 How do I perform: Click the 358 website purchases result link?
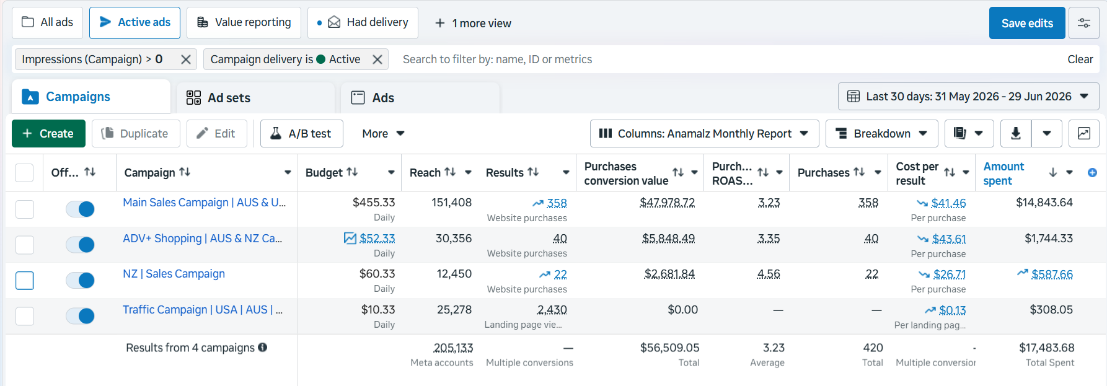557,203
